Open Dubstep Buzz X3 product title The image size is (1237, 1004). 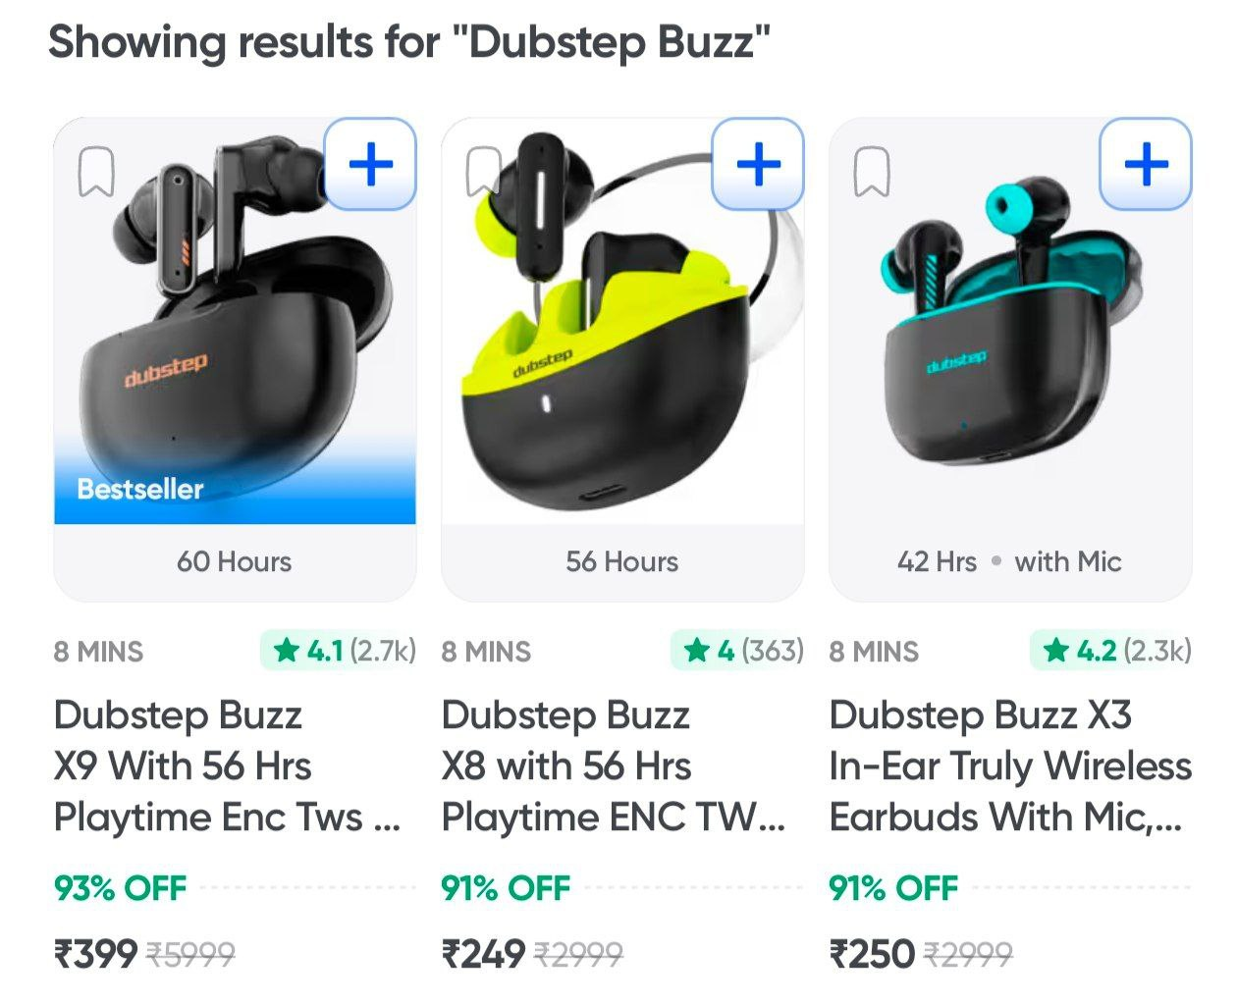(1010, 766)
